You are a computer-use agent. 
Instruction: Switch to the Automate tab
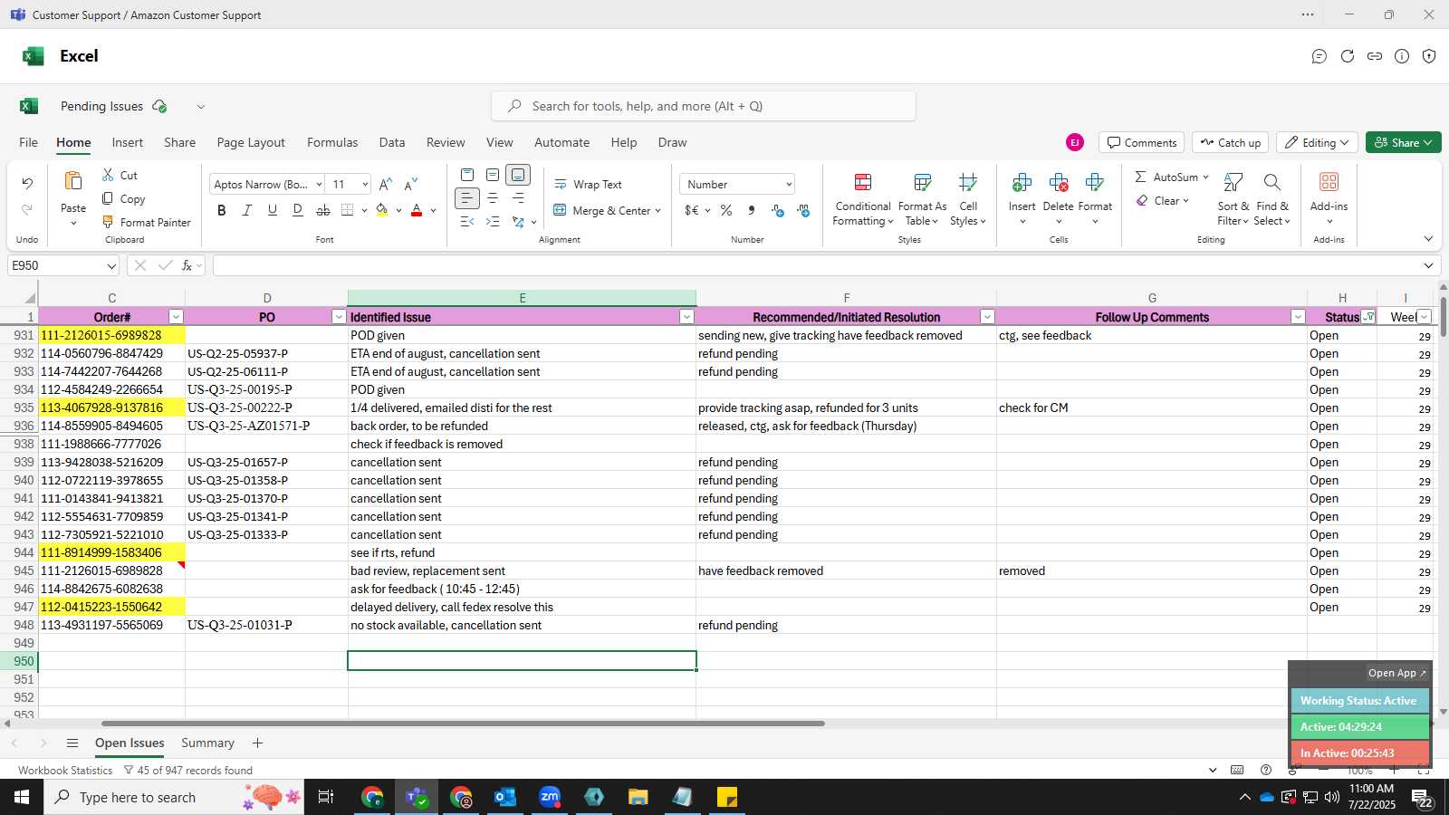point(561,142)
